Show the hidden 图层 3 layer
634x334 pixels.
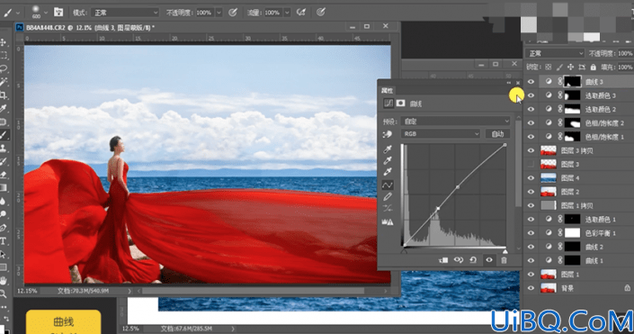point(531,164)
